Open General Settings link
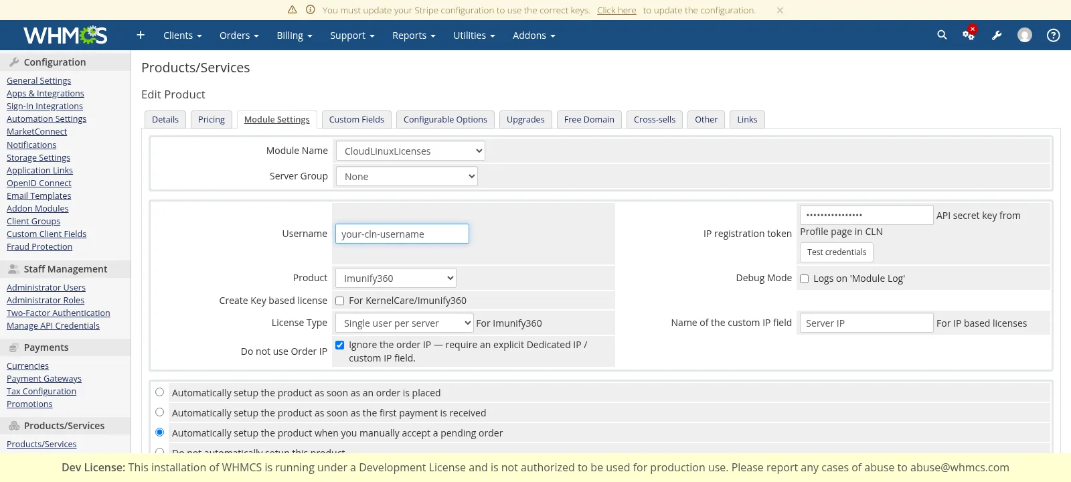The width and height of the screenshot is (1071, 482). 39,80
